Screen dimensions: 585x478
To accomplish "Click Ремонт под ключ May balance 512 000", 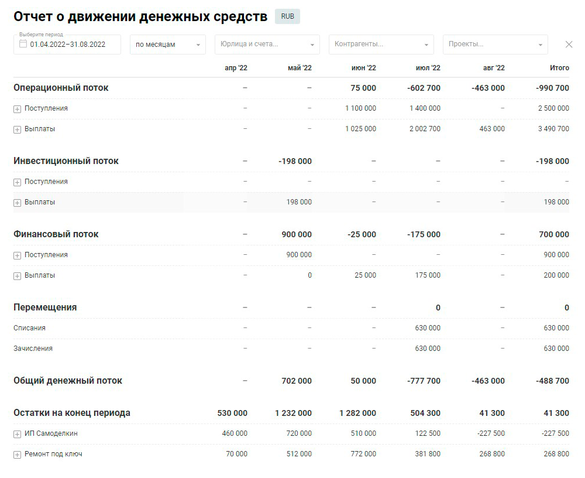I will (299, 454).
